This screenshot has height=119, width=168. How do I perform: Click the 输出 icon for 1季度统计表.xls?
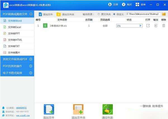[x=156, y=25]
